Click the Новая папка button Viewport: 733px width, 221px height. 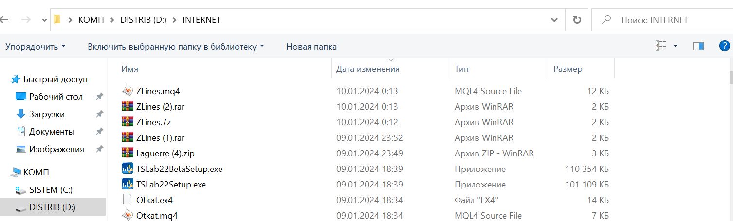(x=312, y=47)
